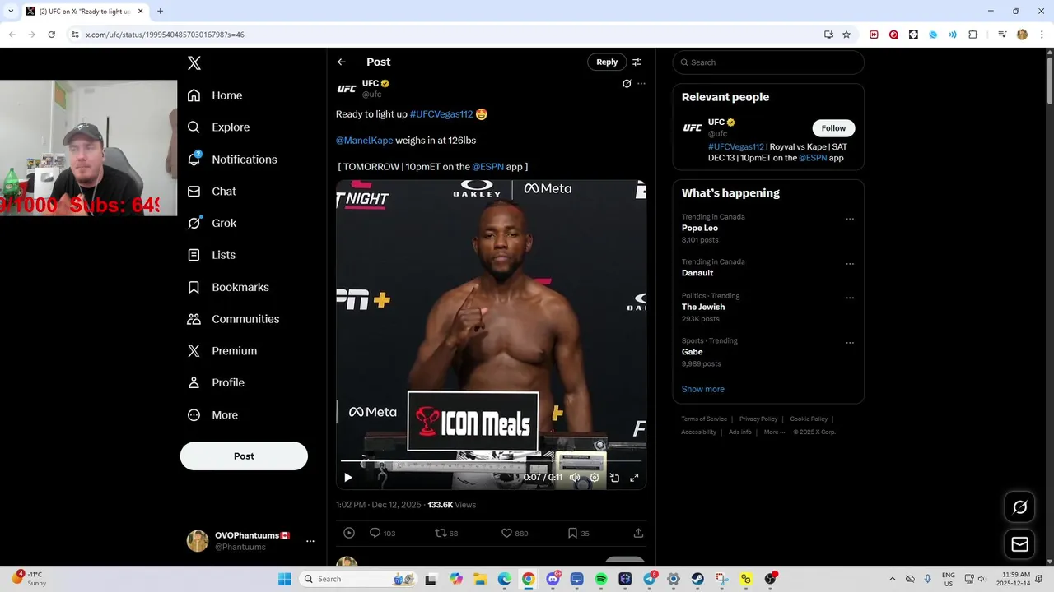Open Bookmarks from the sidebar

point(228,287)
